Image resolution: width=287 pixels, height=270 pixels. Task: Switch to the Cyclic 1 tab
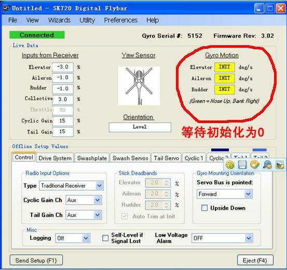click(194, 158)
